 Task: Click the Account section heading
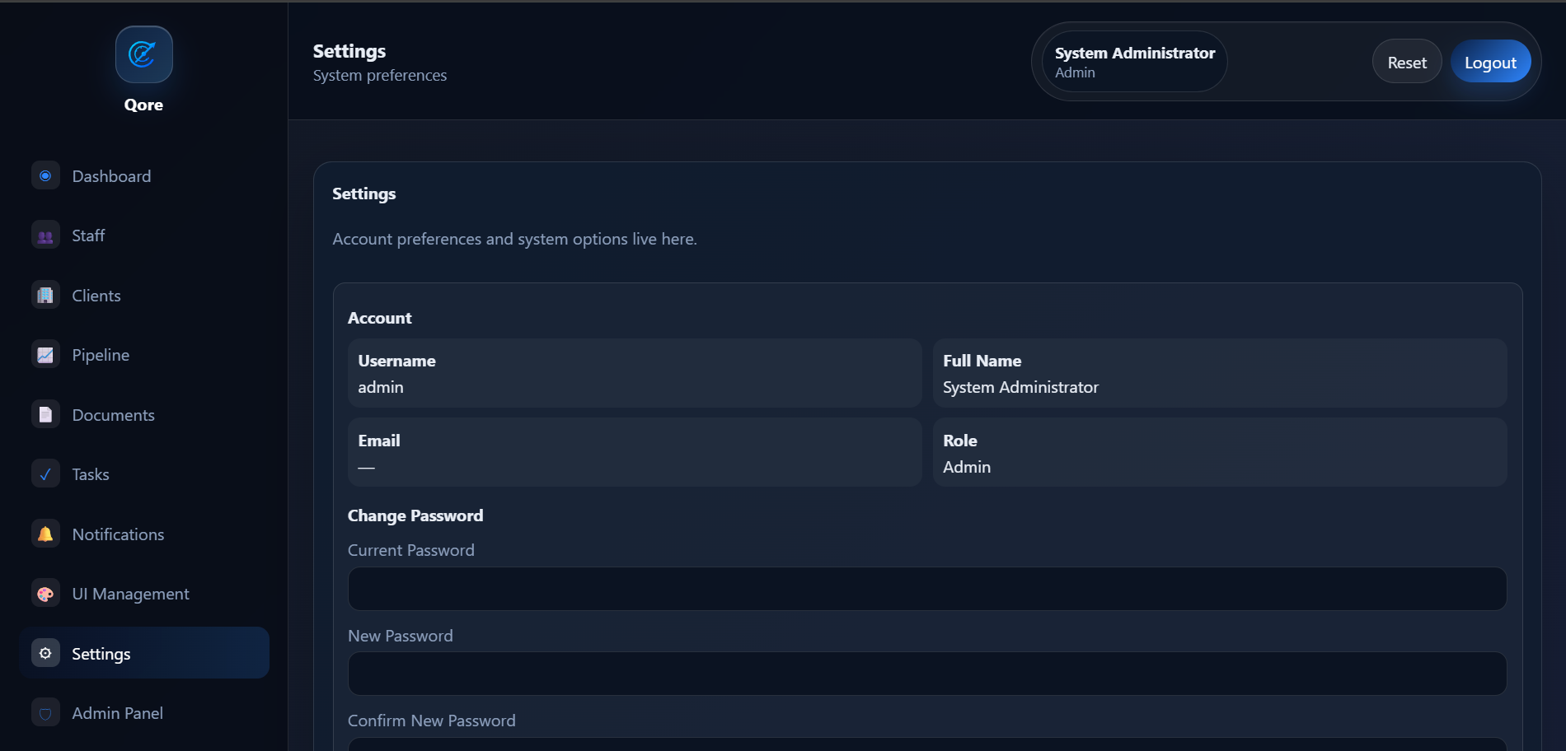(x=379, y=318)
